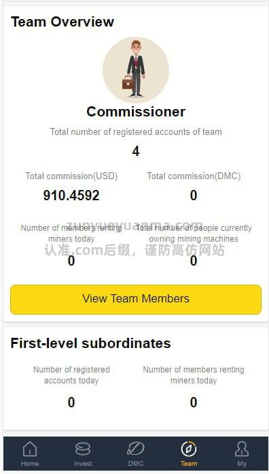This screenshot has height=474, width=269.
Task: Select the Team compass icon
Action: point(189,449)
